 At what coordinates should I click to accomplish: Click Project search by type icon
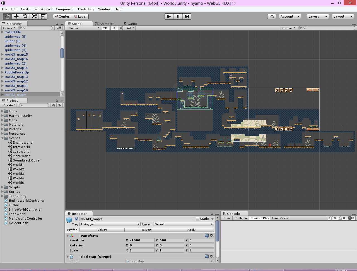coord(54,105)
